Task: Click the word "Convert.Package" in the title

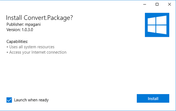Action: point(47,18)
